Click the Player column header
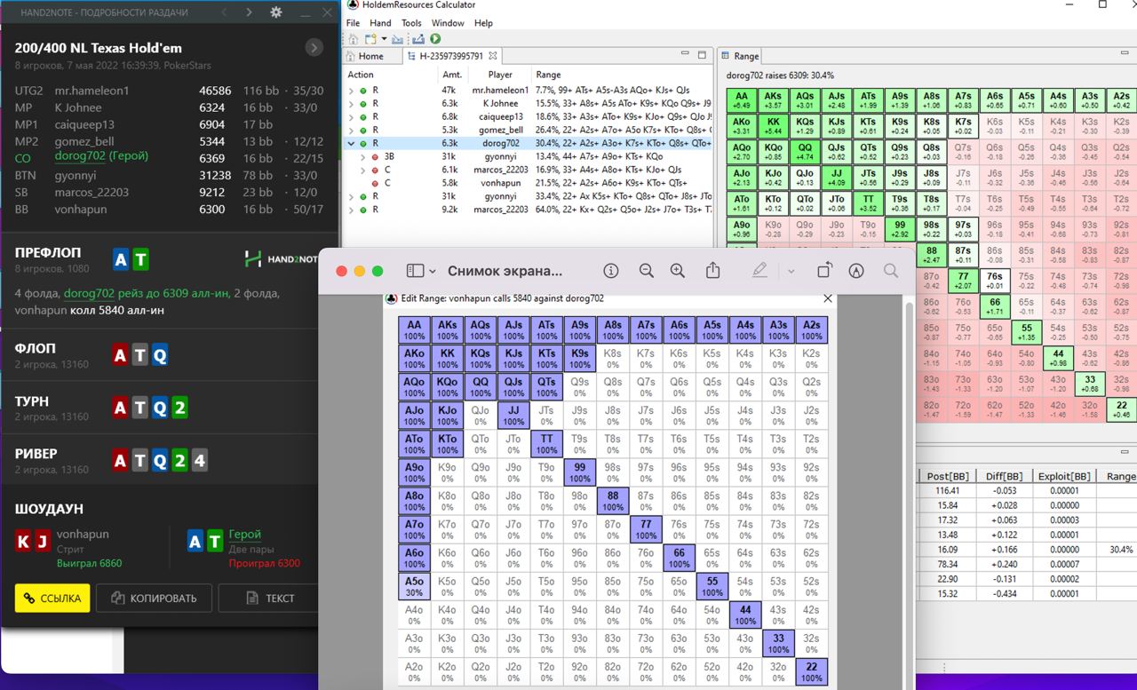Screen dimensions: 1137x690 [500, 75]
